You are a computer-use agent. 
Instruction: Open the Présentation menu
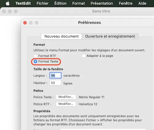click(x=102, y=3)
